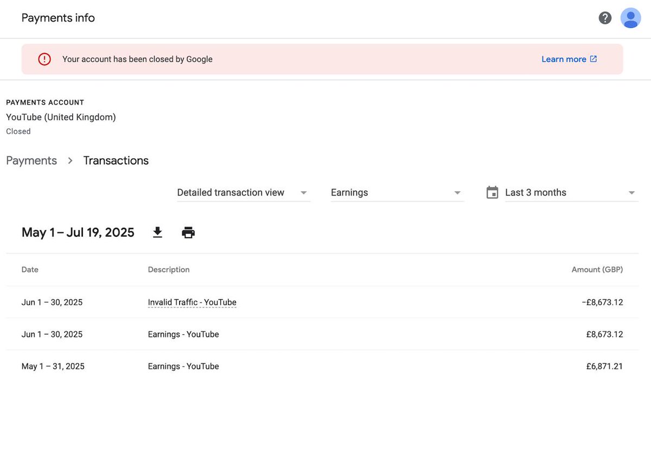This screenshot has height=449, width=651.
Task: Open the Detailed transaction view dropdown
Action: coord(244,193)
